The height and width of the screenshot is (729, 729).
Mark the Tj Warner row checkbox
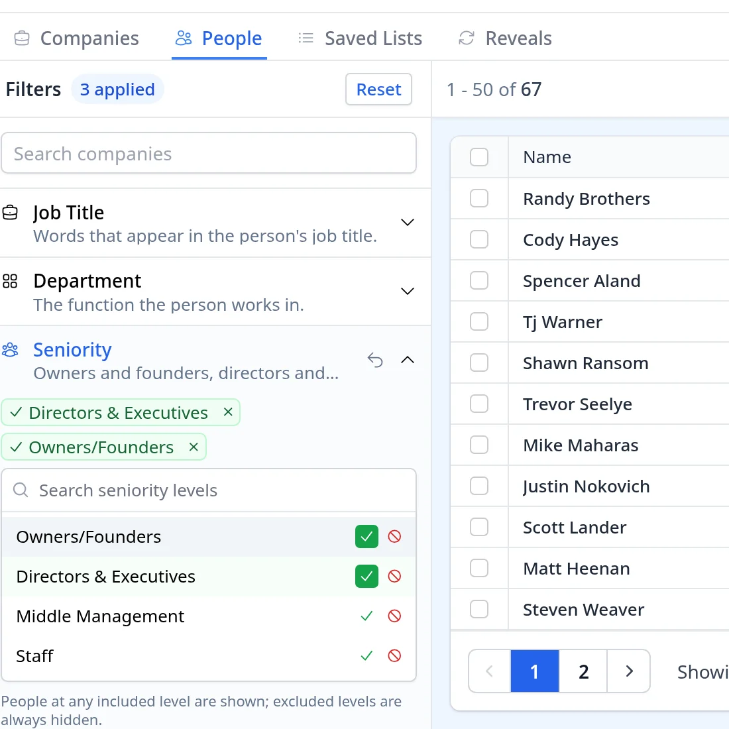pos(479,321)
